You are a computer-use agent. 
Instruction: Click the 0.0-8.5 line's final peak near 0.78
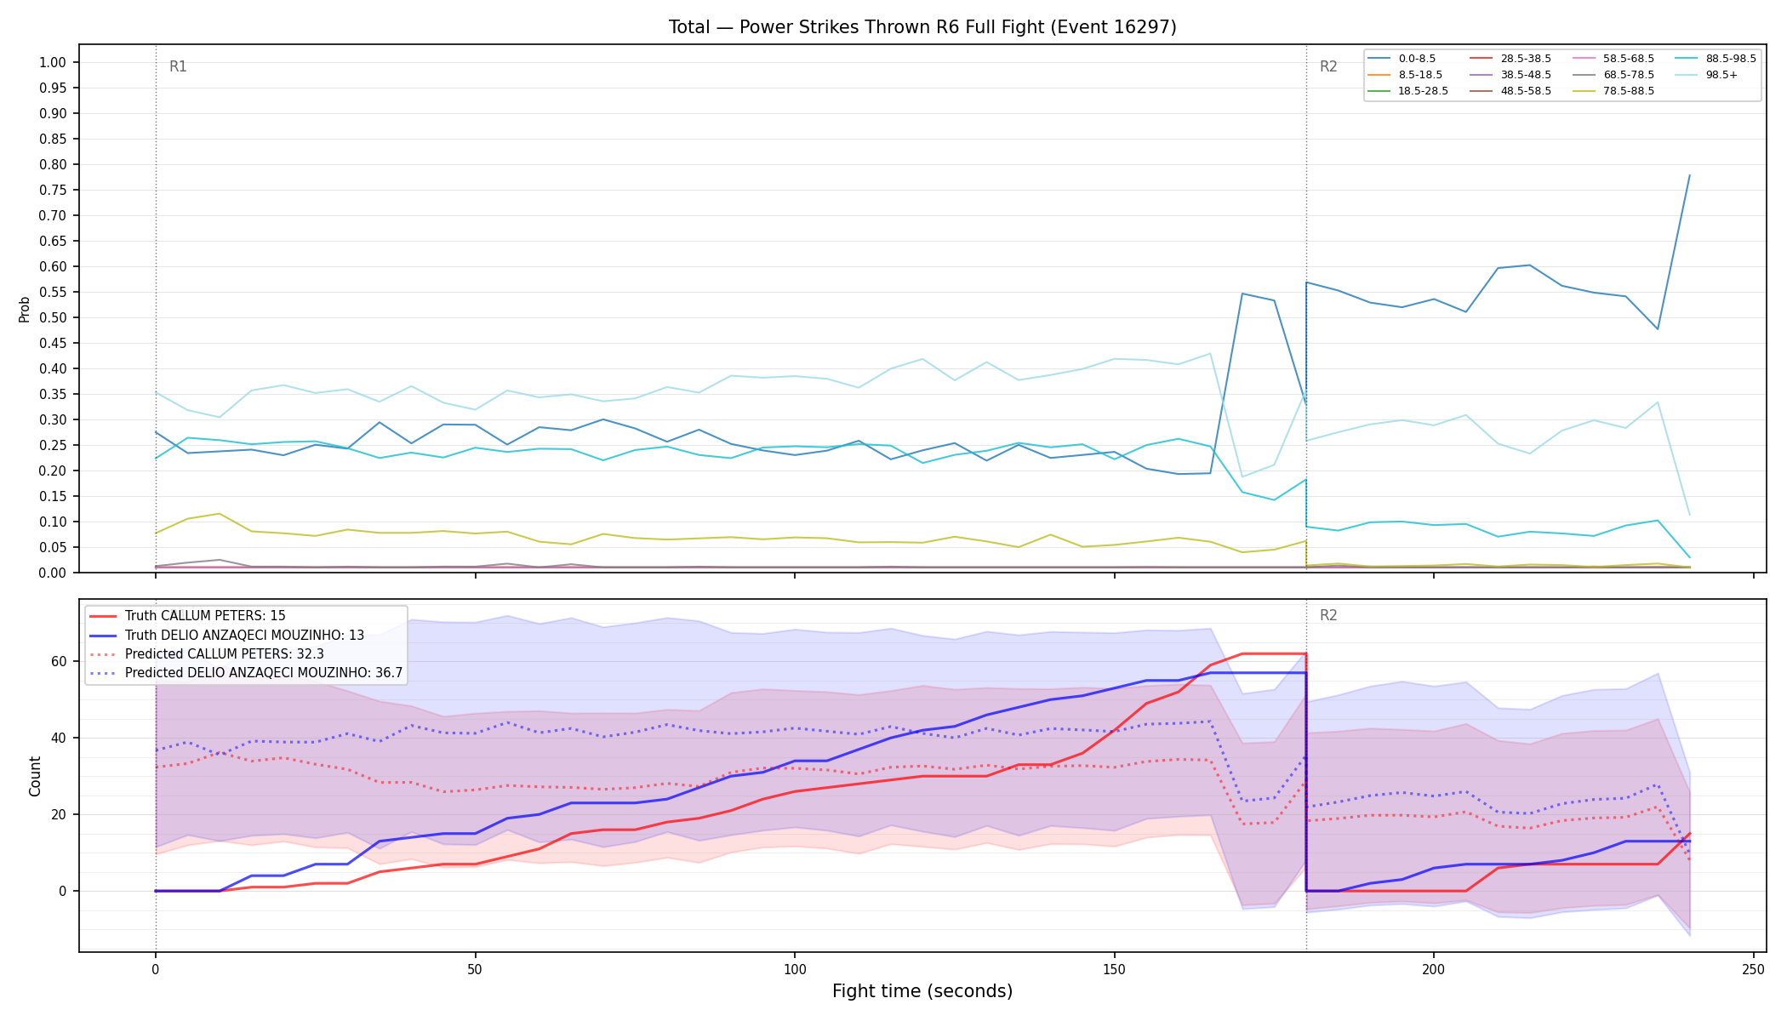[x=1689, y=175]
